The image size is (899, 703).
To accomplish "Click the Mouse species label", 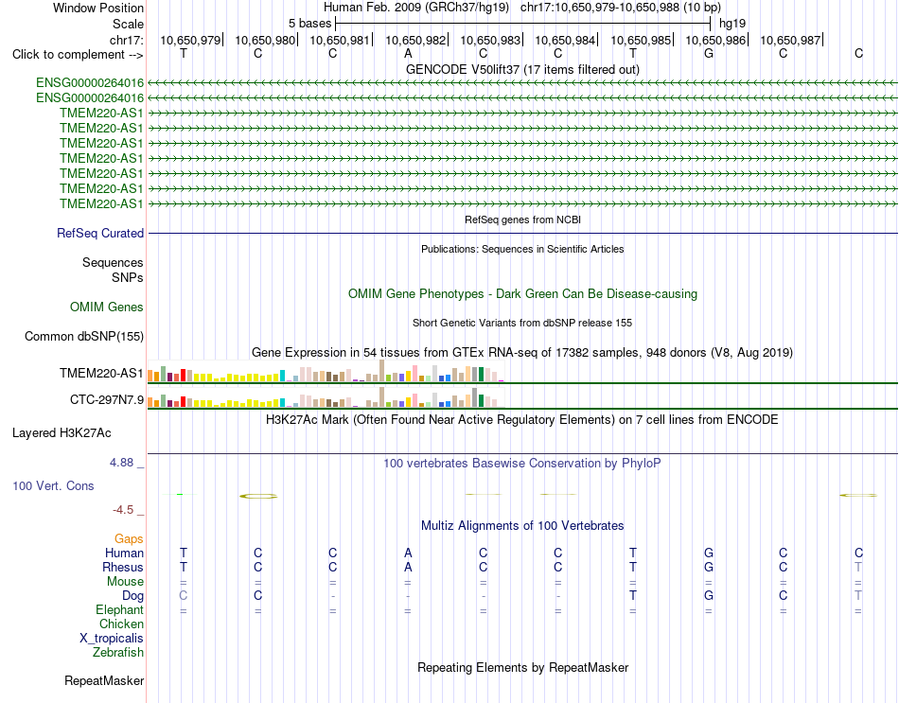I will (x=125, y=582).
